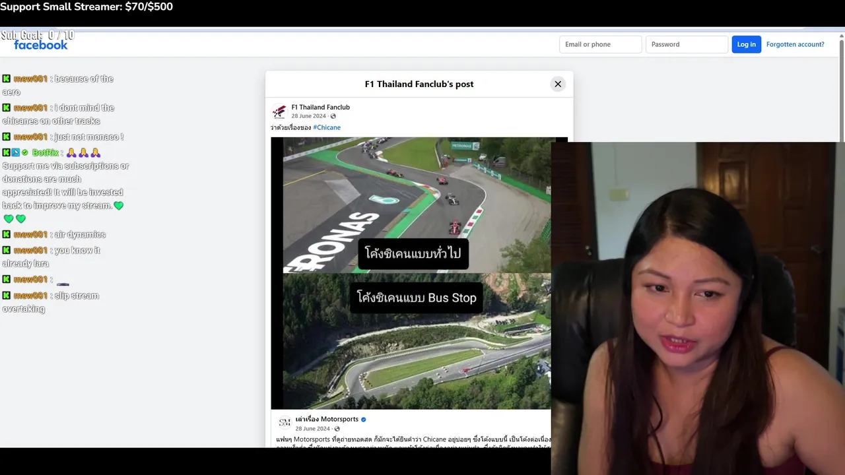The height and width of the screenshot is (475, 845).
Task: Click mew001 message 'because of the aero'
Action: (58, 85)
